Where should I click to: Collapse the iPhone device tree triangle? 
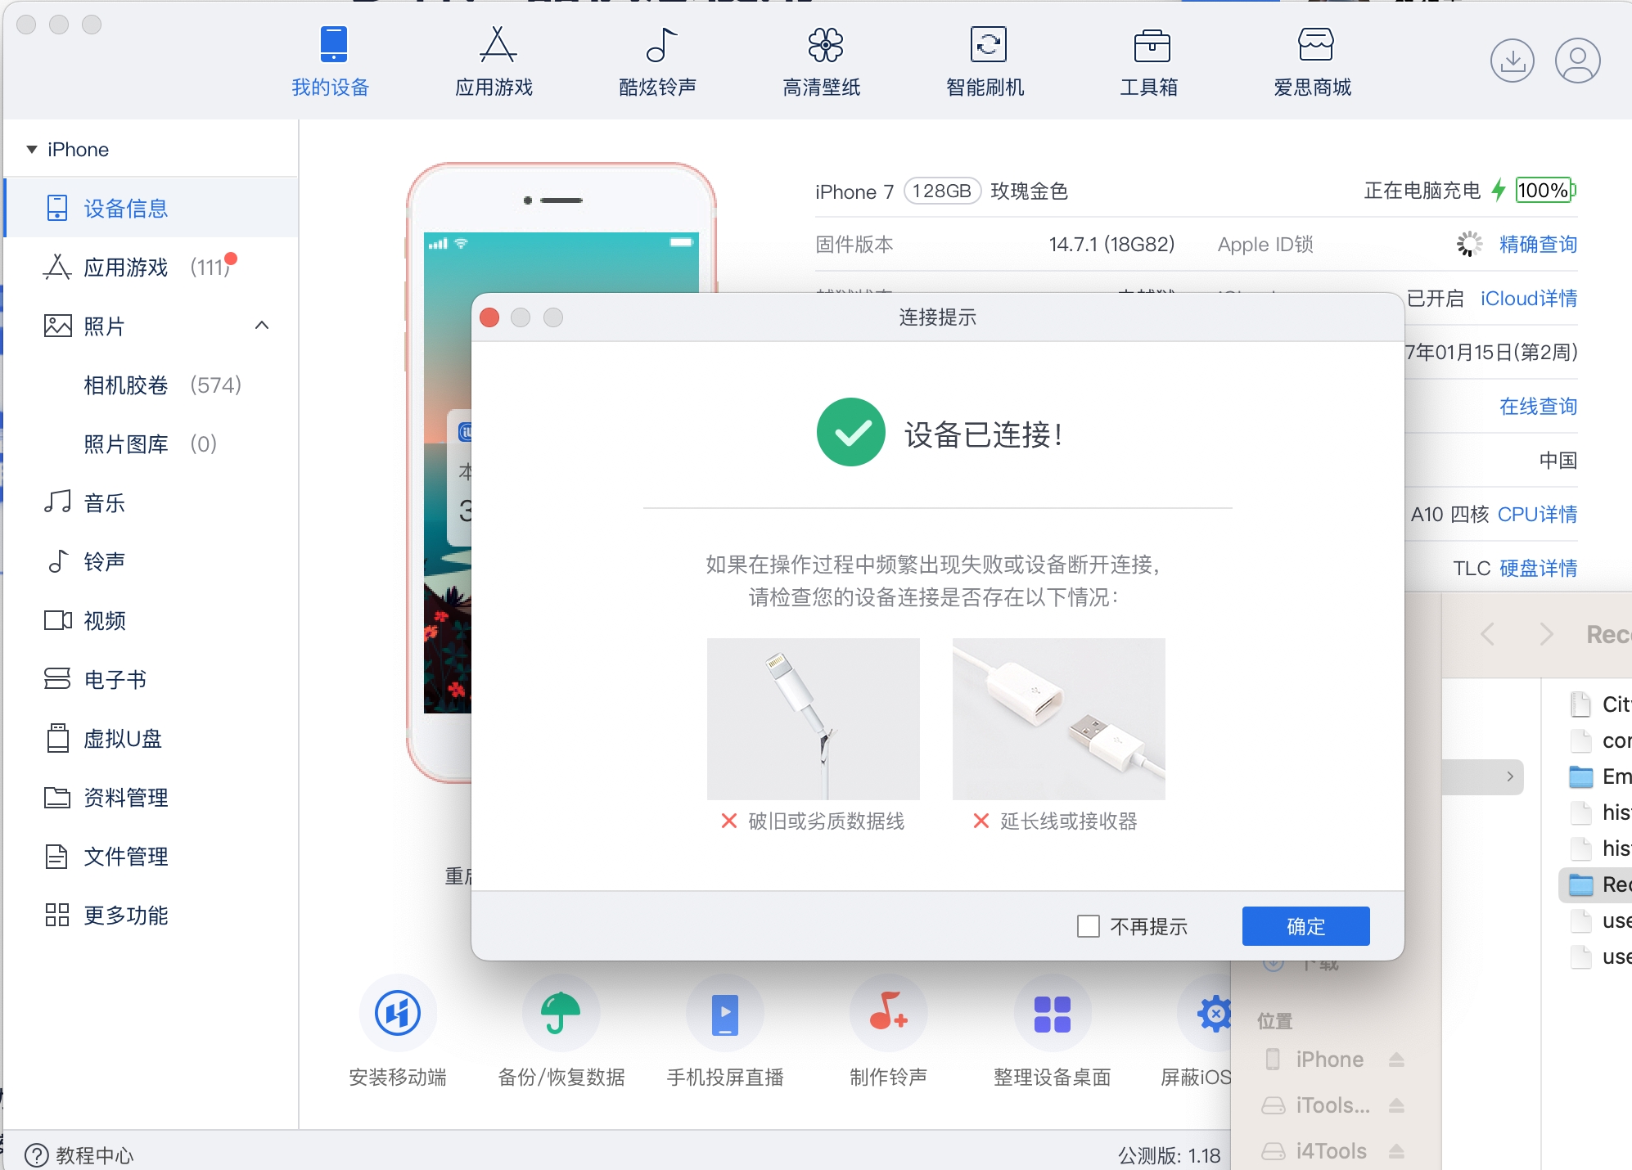32,150
